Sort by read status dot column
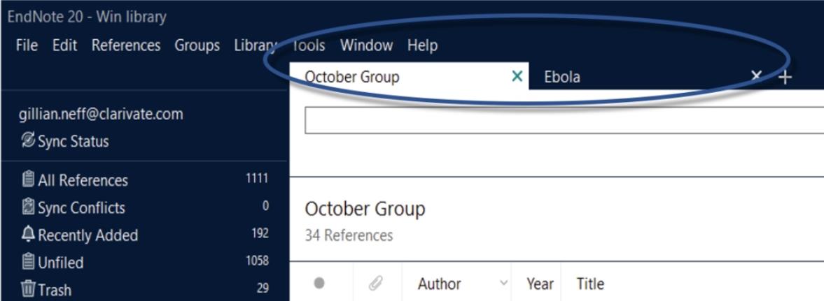Screen dimensions: 824x301 [x=319, y=284]
